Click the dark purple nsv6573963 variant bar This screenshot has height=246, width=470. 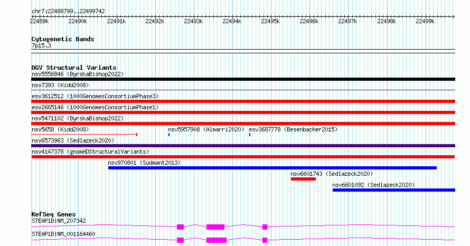coord(243,146)
